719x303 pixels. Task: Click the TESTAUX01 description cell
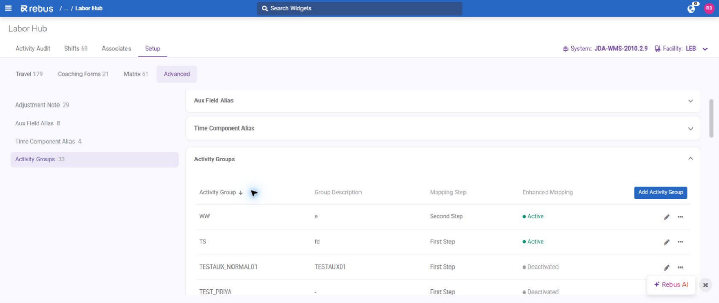pos(330,267)
